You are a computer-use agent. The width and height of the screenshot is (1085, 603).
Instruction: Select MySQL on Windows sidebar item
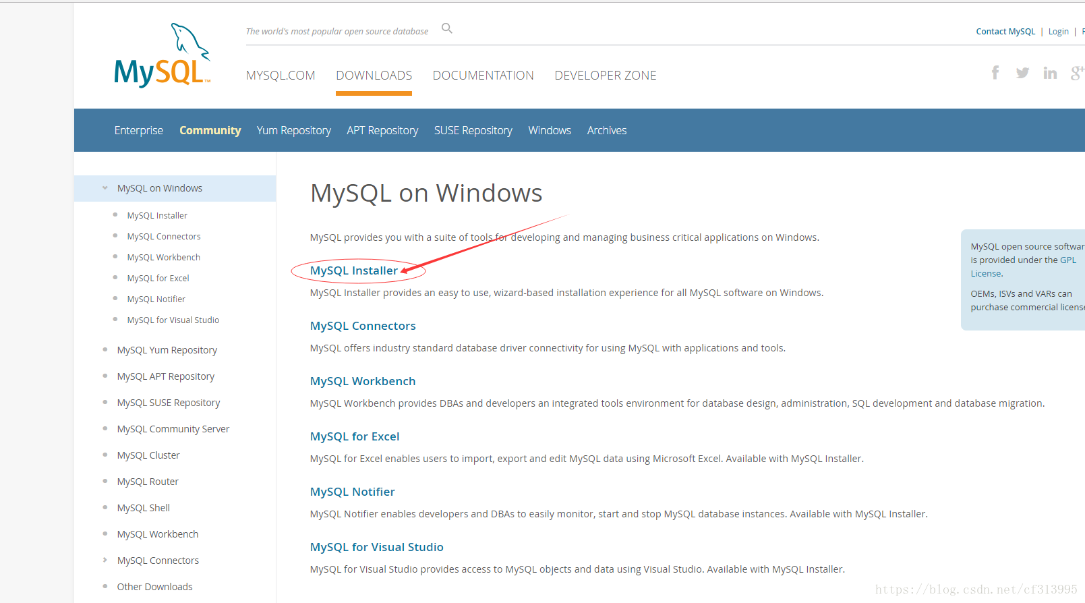pyautogui.click(x=160, y=188)
